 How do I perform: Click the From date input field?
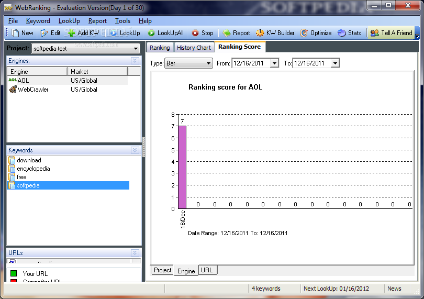[x=251, y=63]
